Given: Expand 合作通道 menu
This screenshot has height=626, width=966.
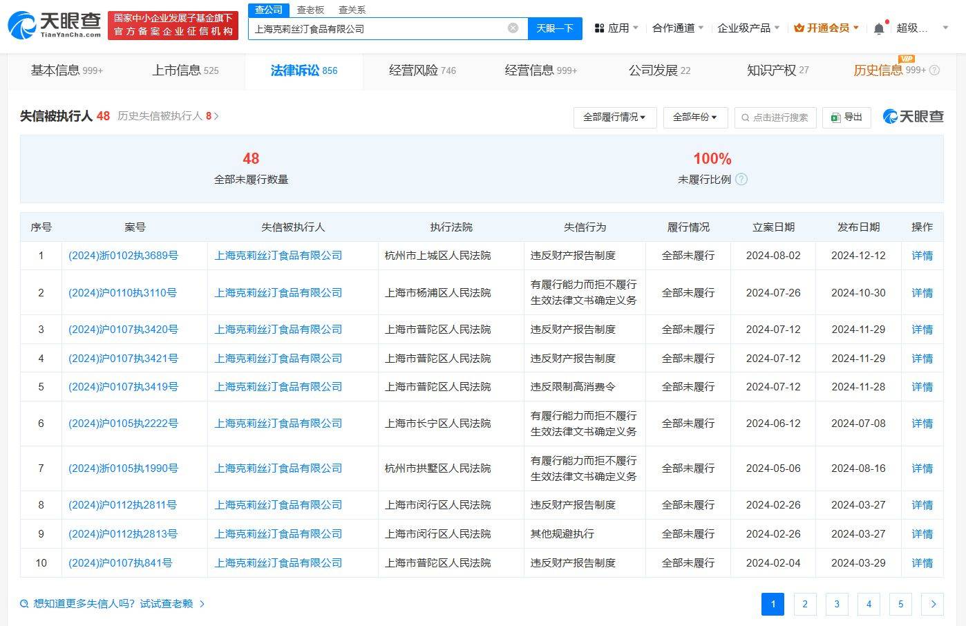Looking at the screenshot, I should click(x=678, y=28).
